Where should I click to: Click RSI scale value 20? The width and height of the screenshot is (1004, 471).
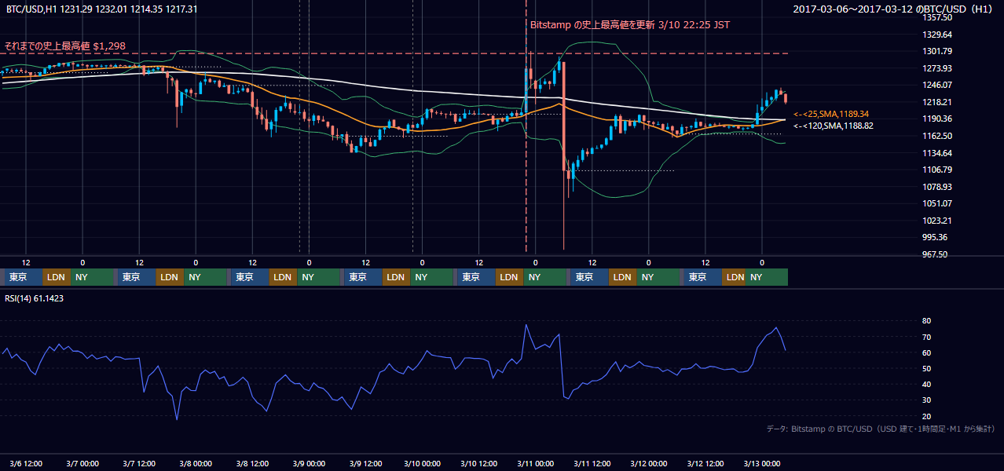pos(926,416)
